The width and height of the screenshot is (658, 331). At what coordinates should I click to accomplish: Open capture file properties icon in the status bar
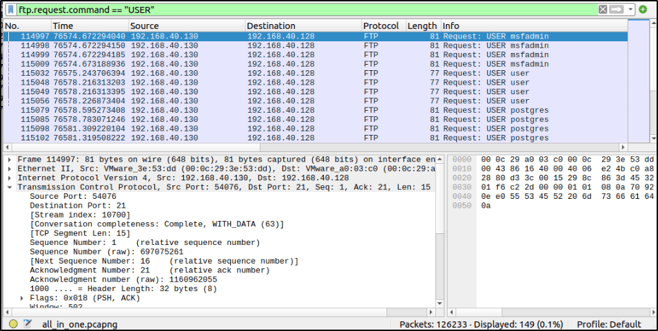click(x=28, y=324)
